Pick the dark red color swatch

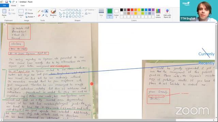click(x=129, y=10)
